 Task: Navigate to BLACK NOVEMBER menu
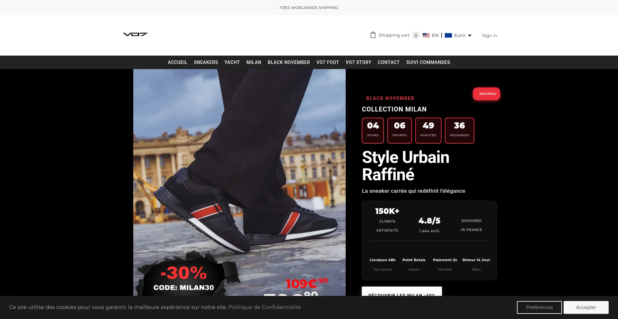289,62
